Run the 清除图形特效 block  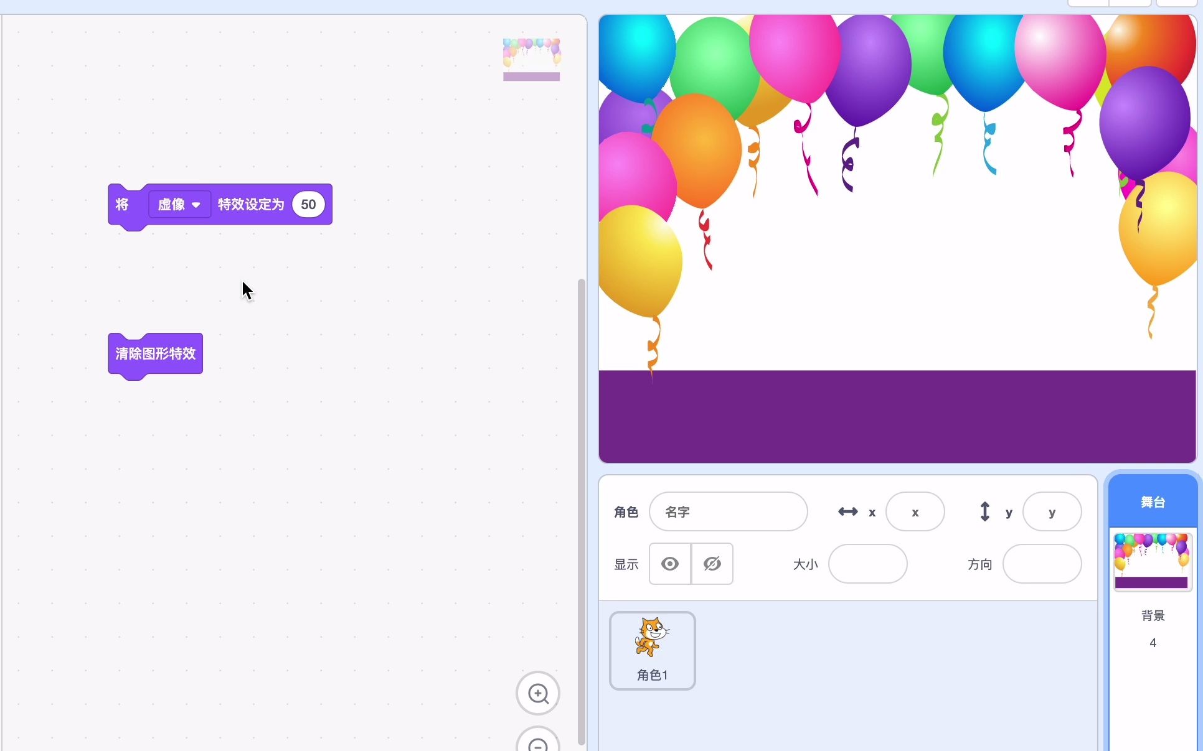click(154, 353)
